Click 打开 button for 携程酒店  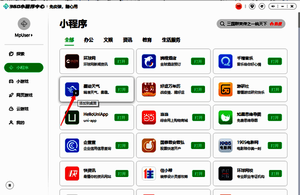click(198, 61)
